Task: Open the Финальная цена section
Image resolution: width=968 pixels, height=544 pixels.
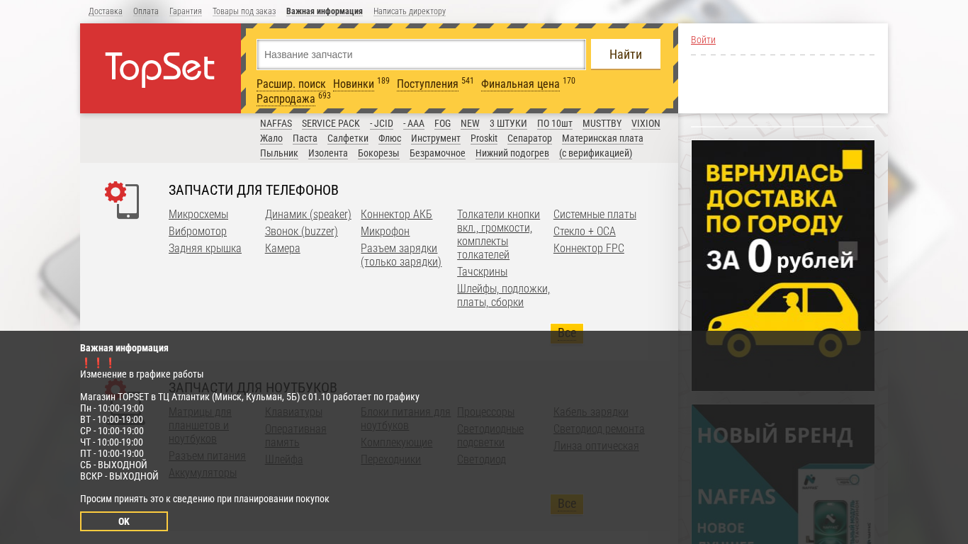Action: (x=520, y=84)
